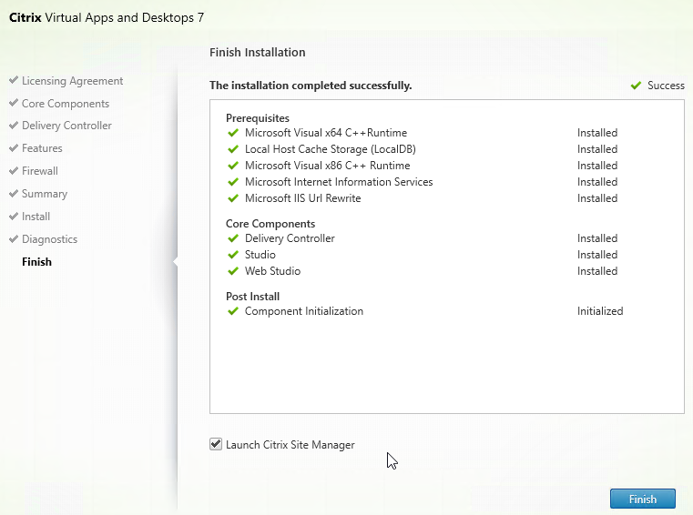Select Core Components step in sidebar
The height and width of the screenshot is (515, 693).
66,104
